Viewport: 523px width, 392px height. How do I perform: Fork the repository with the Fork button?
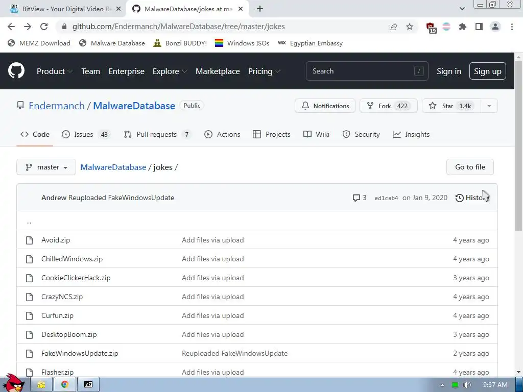coord(388,106)
